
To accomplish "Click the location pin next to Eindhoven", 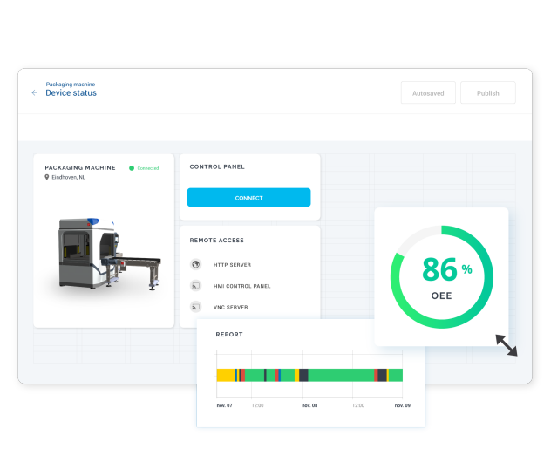I will (x=47, y=177).
